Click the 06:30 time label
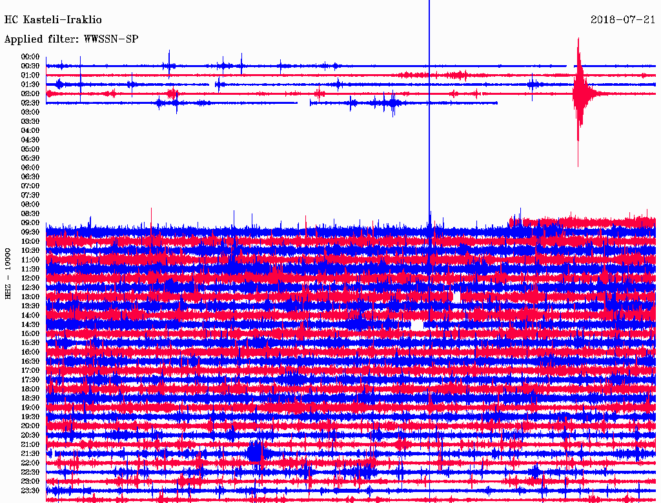This screenshot has width=661, height=503. click(x=30, y=177)
